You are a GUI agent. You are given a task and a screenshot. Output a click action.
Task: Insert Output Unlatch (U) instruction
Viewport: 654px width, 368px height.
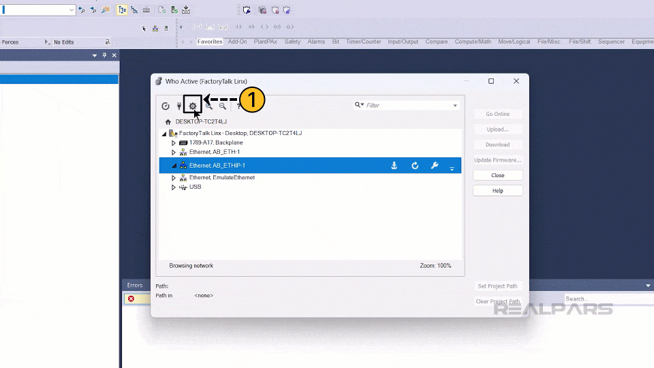[277, 27]
